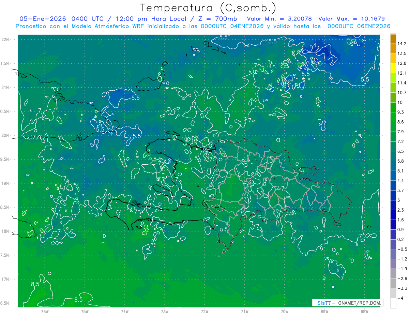Click the "68W" longitude axis label
The image size is (409, 316).
coord(364,311)
